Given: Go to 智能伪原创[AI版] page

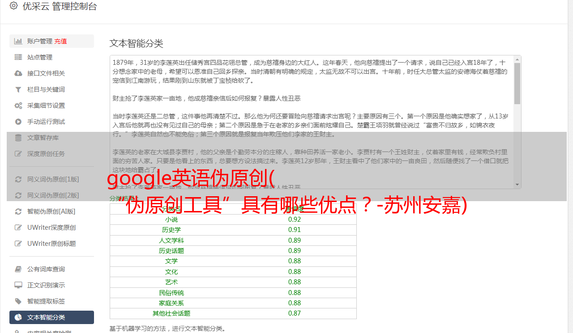Looking at the screenshot, I should [x=51, y=211].
